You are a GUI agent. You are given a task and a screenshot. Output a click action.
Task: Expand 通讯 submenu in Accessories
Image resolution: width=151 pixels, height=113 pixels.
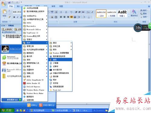(x=60, y=43)
